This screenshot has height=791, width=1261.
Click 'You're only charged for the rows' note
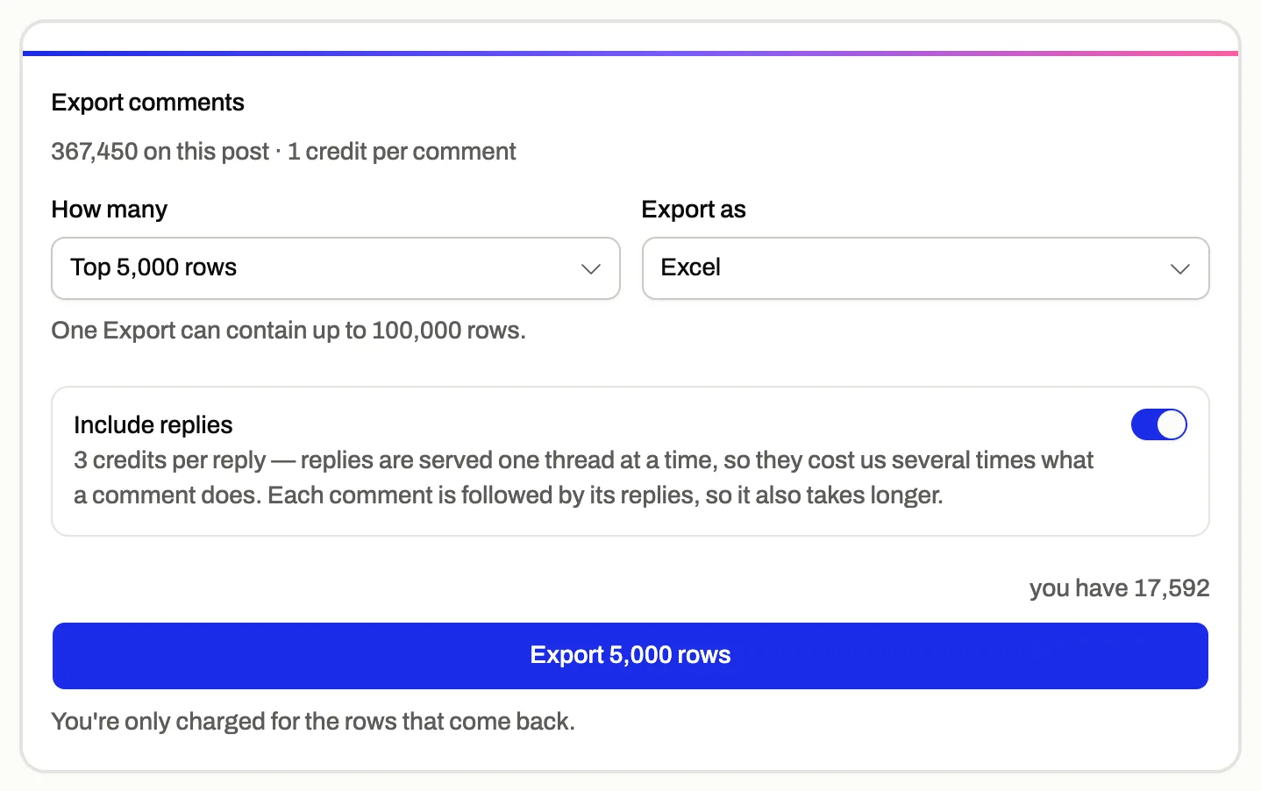pyautogui.click(x=313, y=722)
